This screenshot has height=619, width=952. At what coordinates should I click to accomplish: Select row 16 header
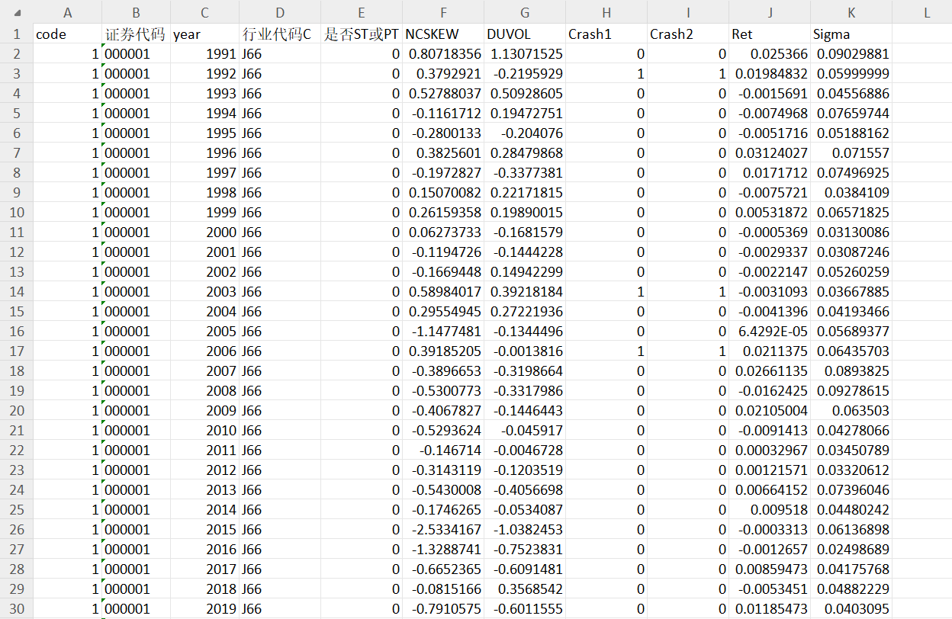(16, 332)
